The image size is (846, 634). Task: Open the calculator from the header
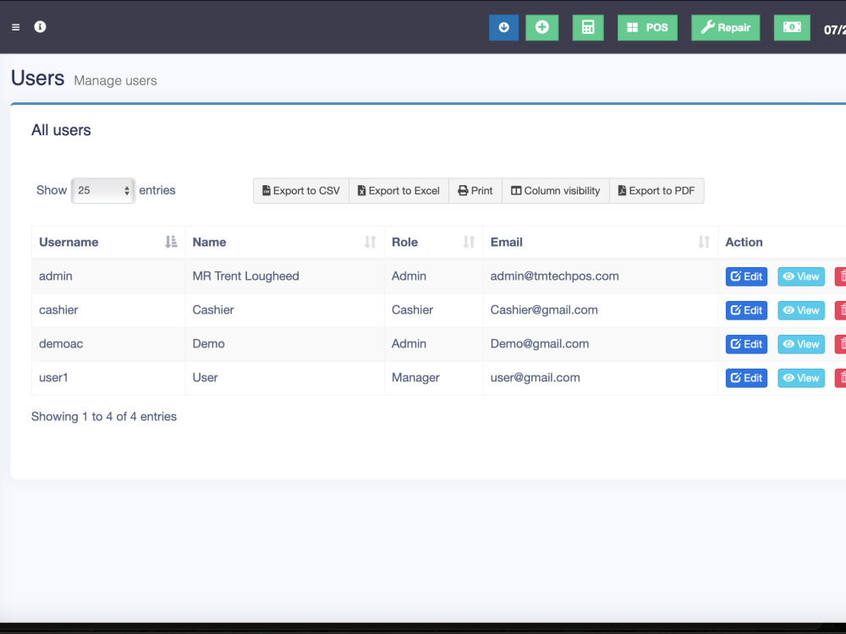588,28
